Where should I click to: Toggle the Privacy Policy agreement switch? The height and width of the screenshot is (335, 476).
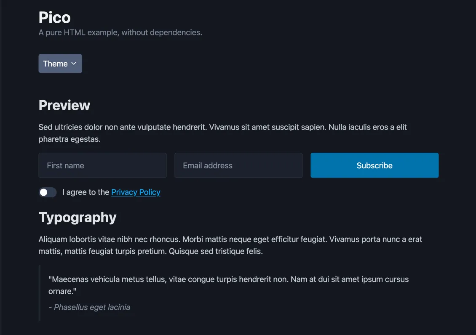(x=48, y=192)
